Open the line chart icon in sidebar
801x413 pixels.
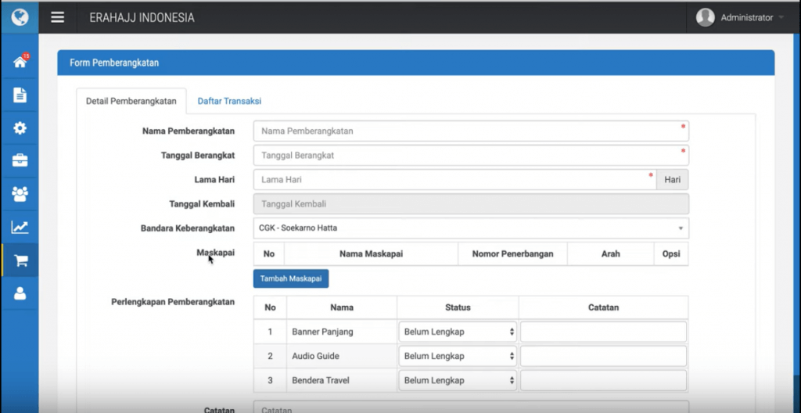click(20, 228)
